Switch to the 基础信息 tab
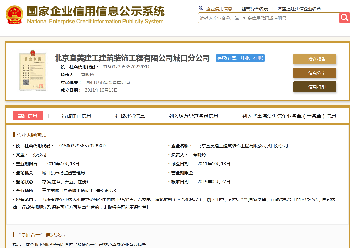350x248 pixels. [28, 116]
